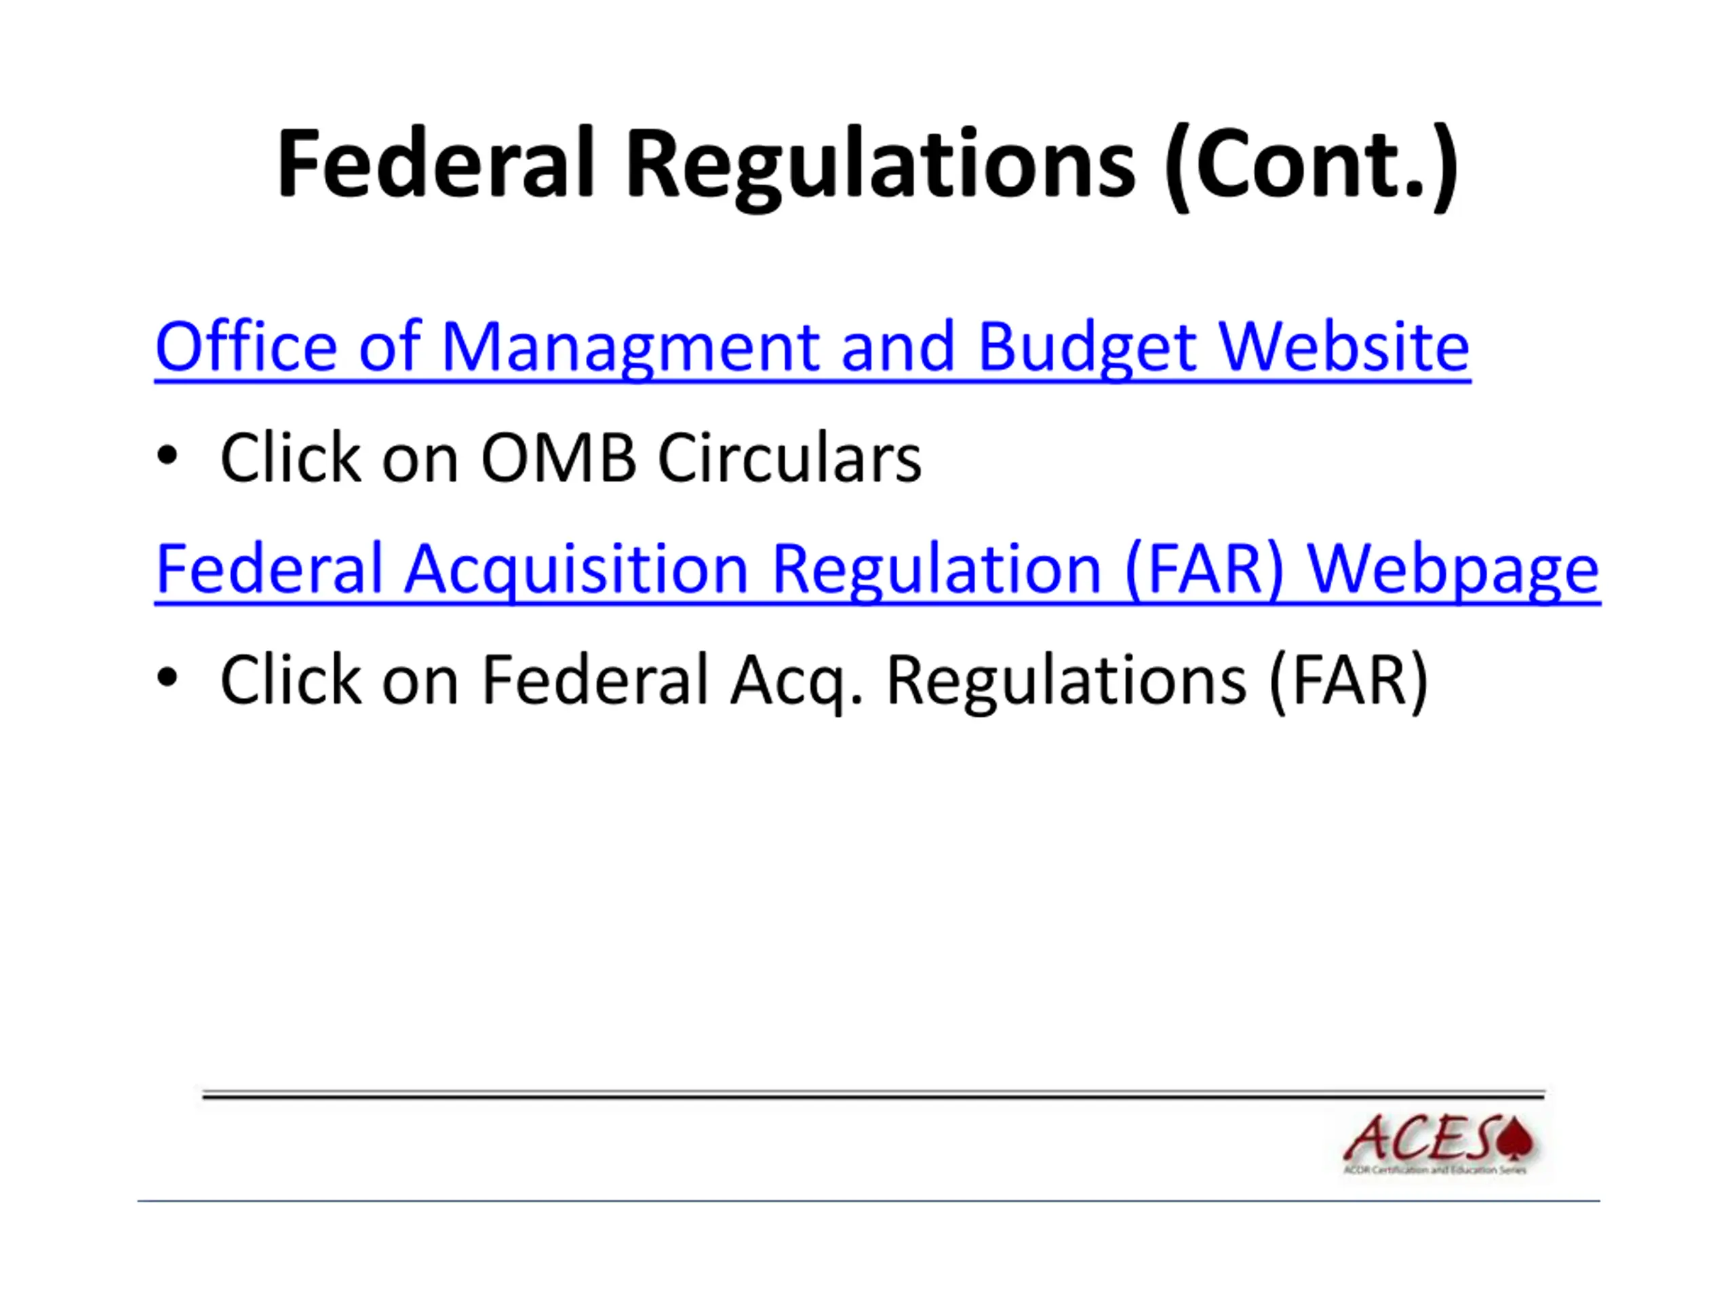
Task: Click the thin blue line at slide bottom
Action: 868,1201
